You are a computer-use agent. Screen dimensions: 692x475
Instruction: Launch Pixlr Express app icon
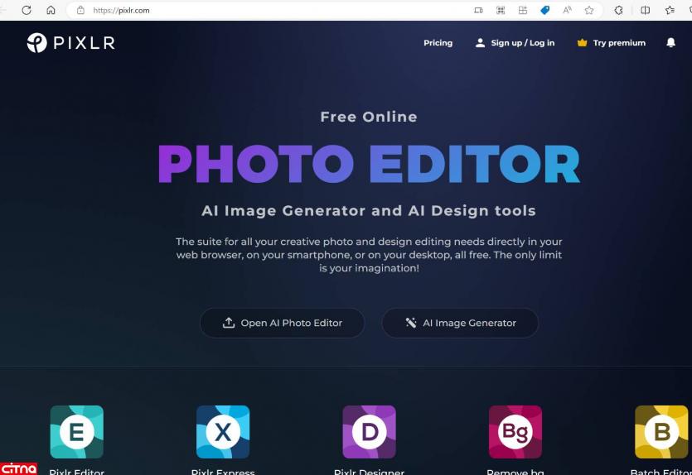pos(223,432)
